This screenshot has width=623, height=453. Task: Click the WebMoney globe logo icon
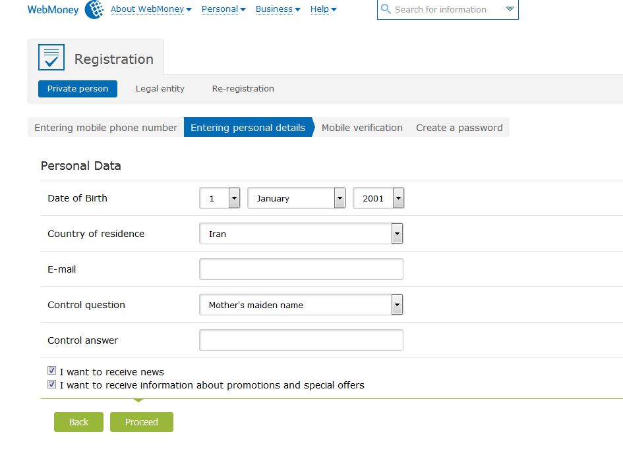(94, 9)
